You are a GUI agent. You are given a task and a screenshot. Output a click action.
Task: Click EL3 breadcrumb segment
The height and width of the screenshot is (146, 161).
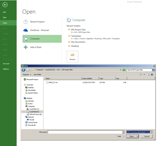59,70
